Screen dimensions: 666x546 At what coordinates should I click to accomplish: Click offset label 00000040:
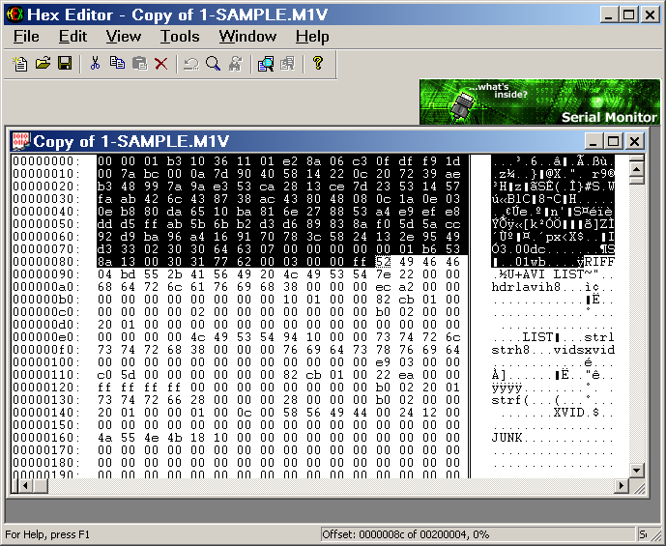click(45, 212)
